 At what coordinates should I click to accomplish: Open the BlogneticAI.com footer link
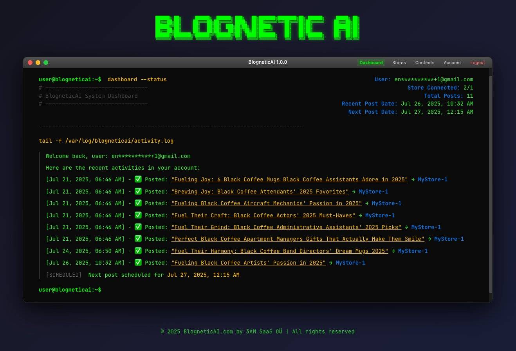(208, 331)
